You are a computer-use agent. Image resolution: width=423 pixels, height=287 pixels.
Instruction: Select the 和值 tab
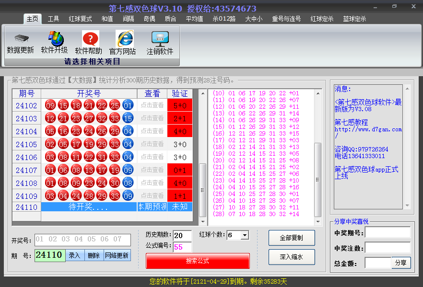pyautogui.click(x=107, y=19)
